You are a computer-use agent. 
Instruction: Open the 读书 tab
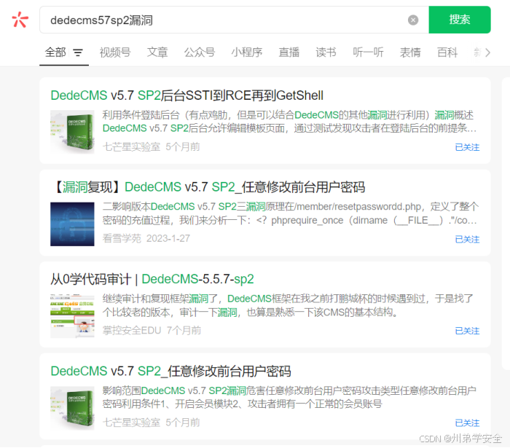(326, 52)
